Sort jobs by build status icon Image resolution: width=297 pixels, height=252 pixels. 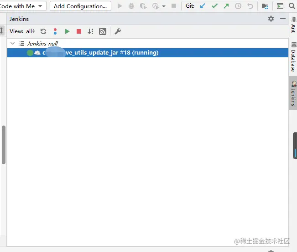[90, 31]
